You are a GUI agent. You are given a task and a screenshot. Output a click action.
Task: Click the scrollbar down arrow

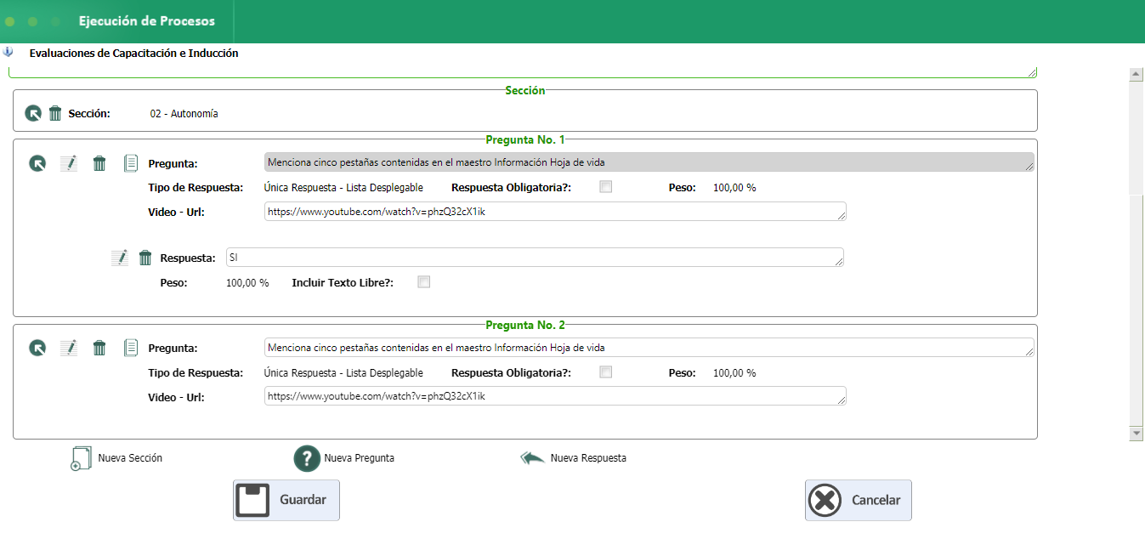(x=1136, y=434)
